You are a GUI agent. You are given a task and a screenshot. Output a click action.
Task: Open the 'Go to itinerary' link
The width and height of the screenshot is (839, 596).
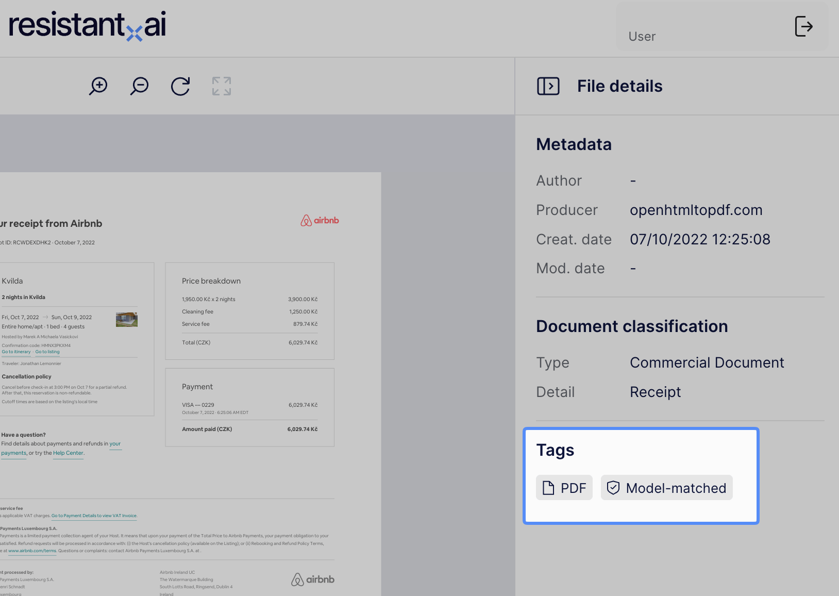(16, 352)
